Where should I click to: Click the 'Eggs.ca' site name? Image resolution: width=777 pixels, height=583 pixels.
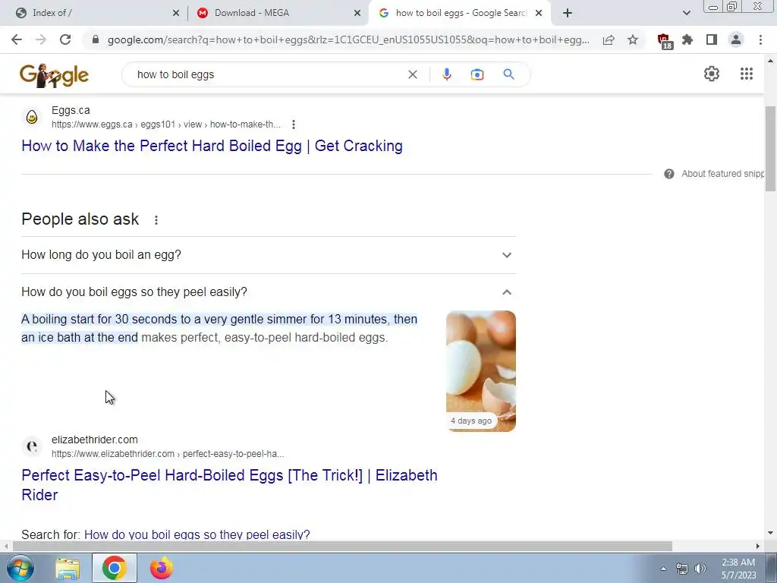click(x=71, y=110)
